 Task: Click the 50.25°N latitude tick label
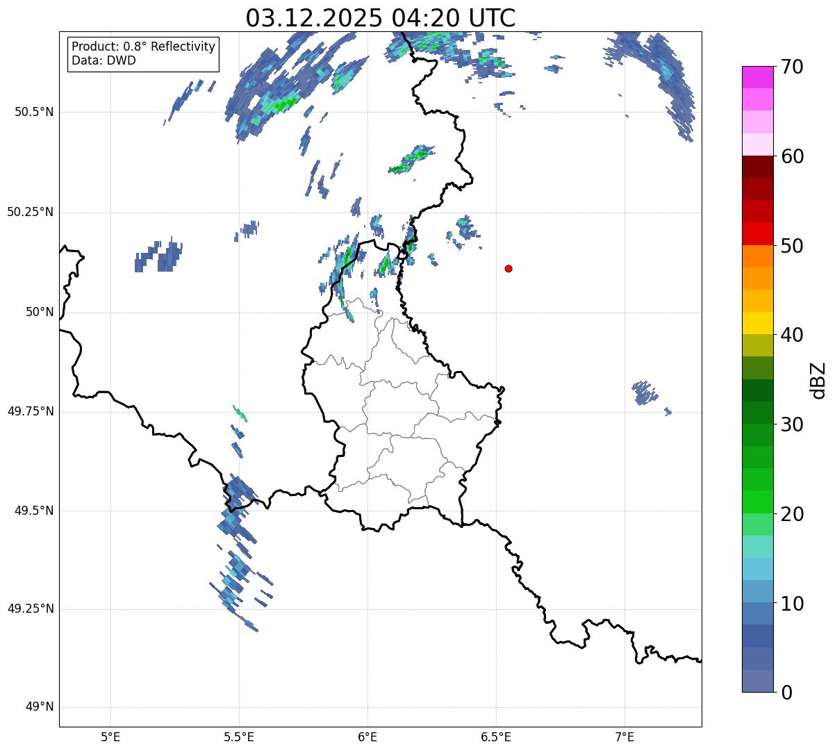tap(30, 212)
